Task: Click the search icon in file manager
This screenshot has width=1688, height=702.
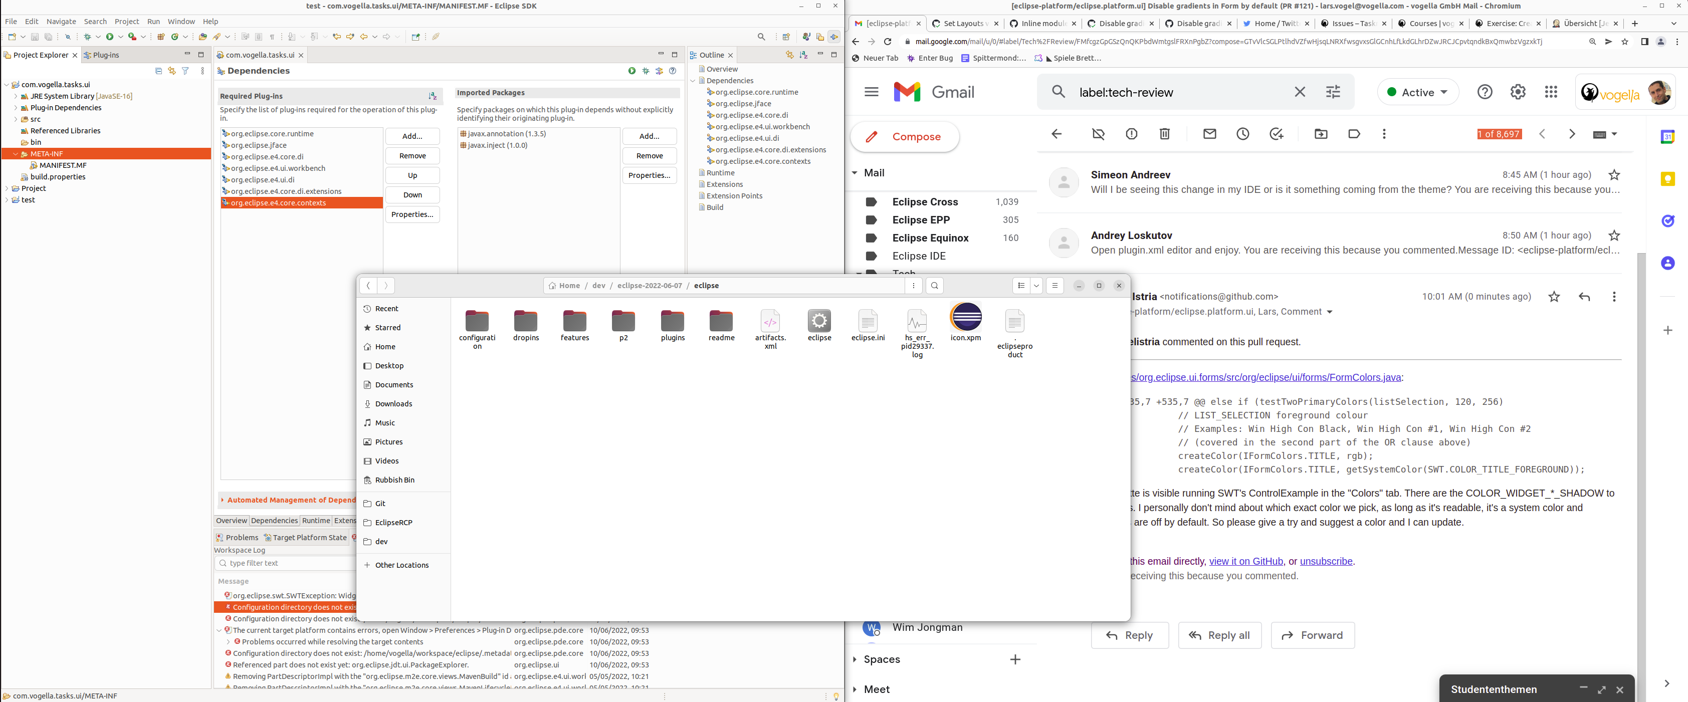Action: 934,286
